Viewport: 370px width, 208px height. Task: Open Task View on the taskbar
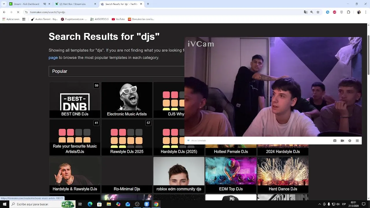[x=80, y=204]
